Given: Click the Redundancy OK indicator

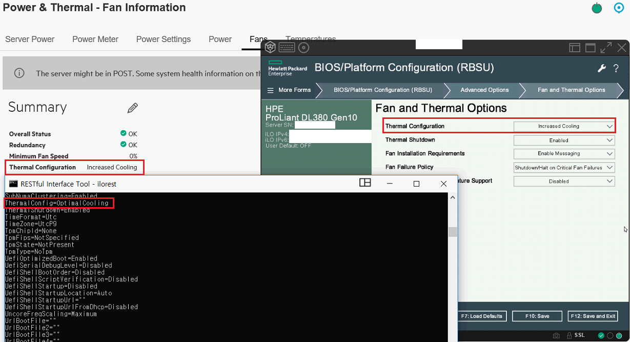Looking at the screenshot, I should [x=129, y=145].
